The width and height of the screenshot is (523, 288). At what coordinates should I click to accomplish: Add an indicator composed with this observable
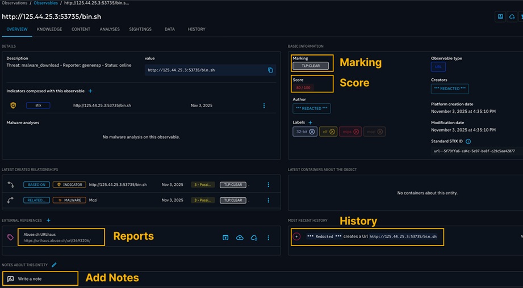tap(90, 91)
